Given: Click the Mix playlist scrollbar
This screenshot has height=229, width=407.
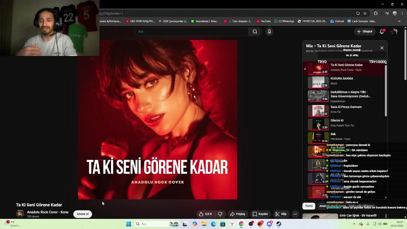Looking at the screenshot, I should (386, 91).
